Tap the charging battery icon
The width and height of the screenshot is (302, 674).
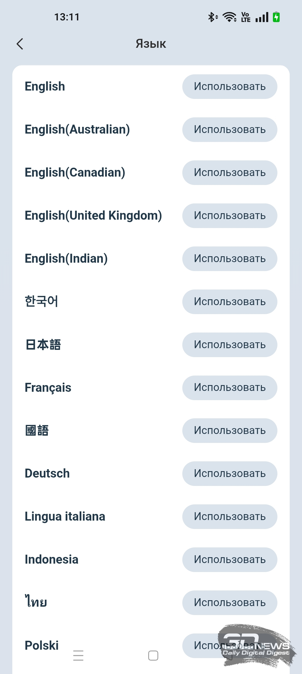[x=276, y=17]
